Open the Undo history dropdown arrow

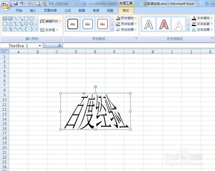(x=25, y=3)
